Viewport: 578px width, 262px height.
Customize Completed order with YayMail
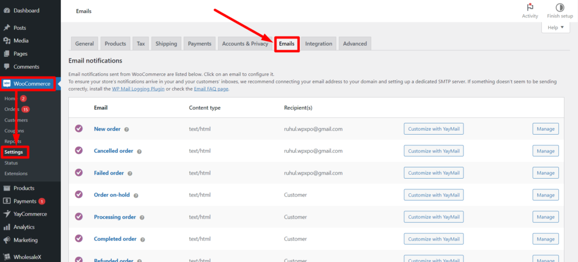pos(434,239)
